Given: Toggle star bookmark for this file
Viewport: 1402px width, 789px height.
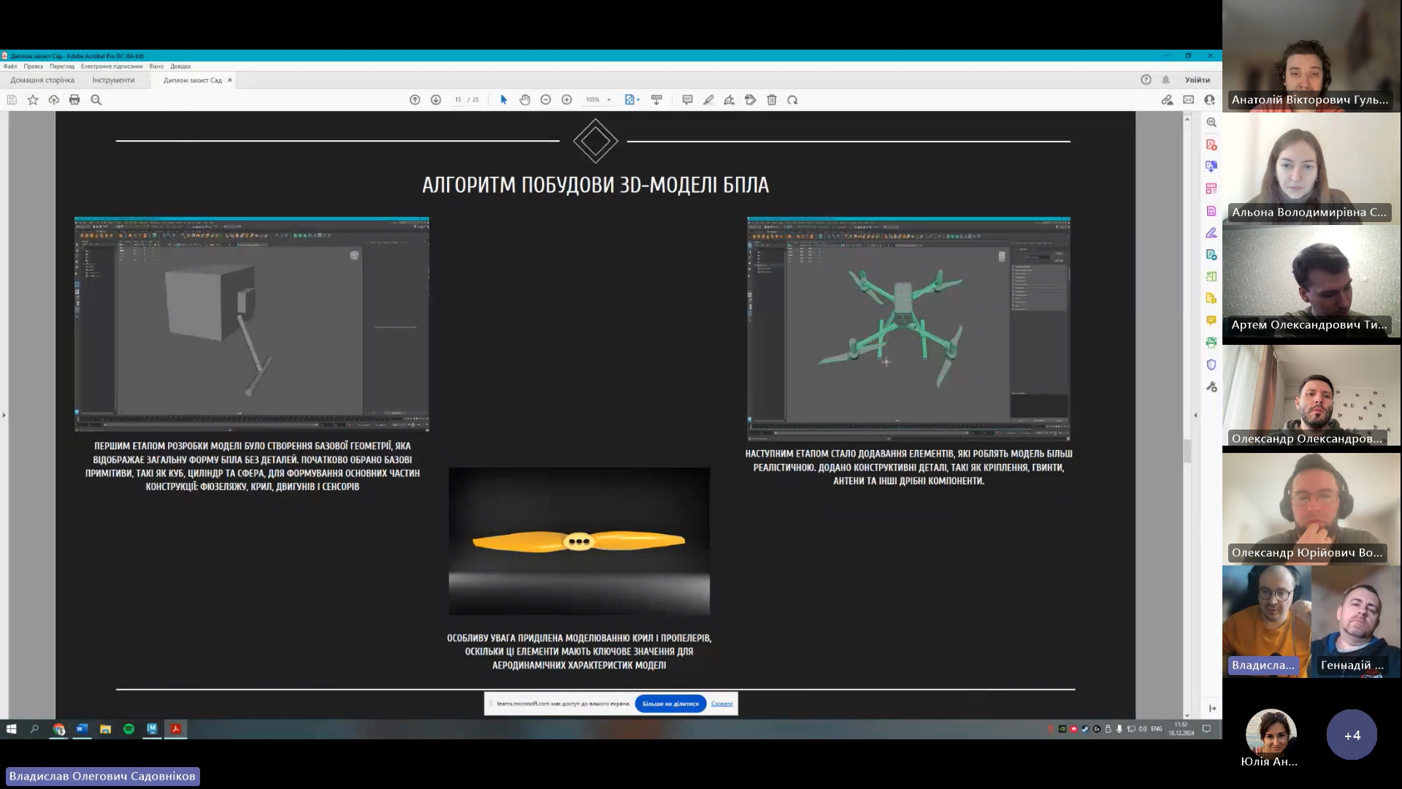Looking at the screenshot, I should [x=33, y=100].
